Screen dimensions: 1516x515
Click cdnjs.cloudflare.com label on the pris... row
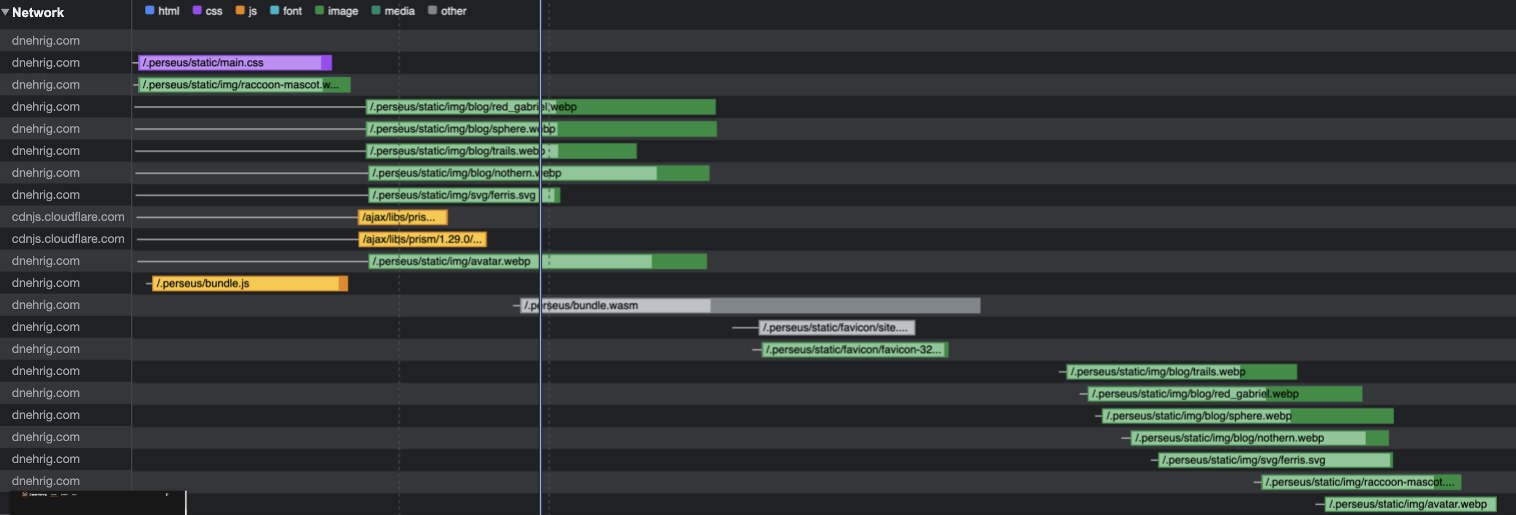pos(68,217)
